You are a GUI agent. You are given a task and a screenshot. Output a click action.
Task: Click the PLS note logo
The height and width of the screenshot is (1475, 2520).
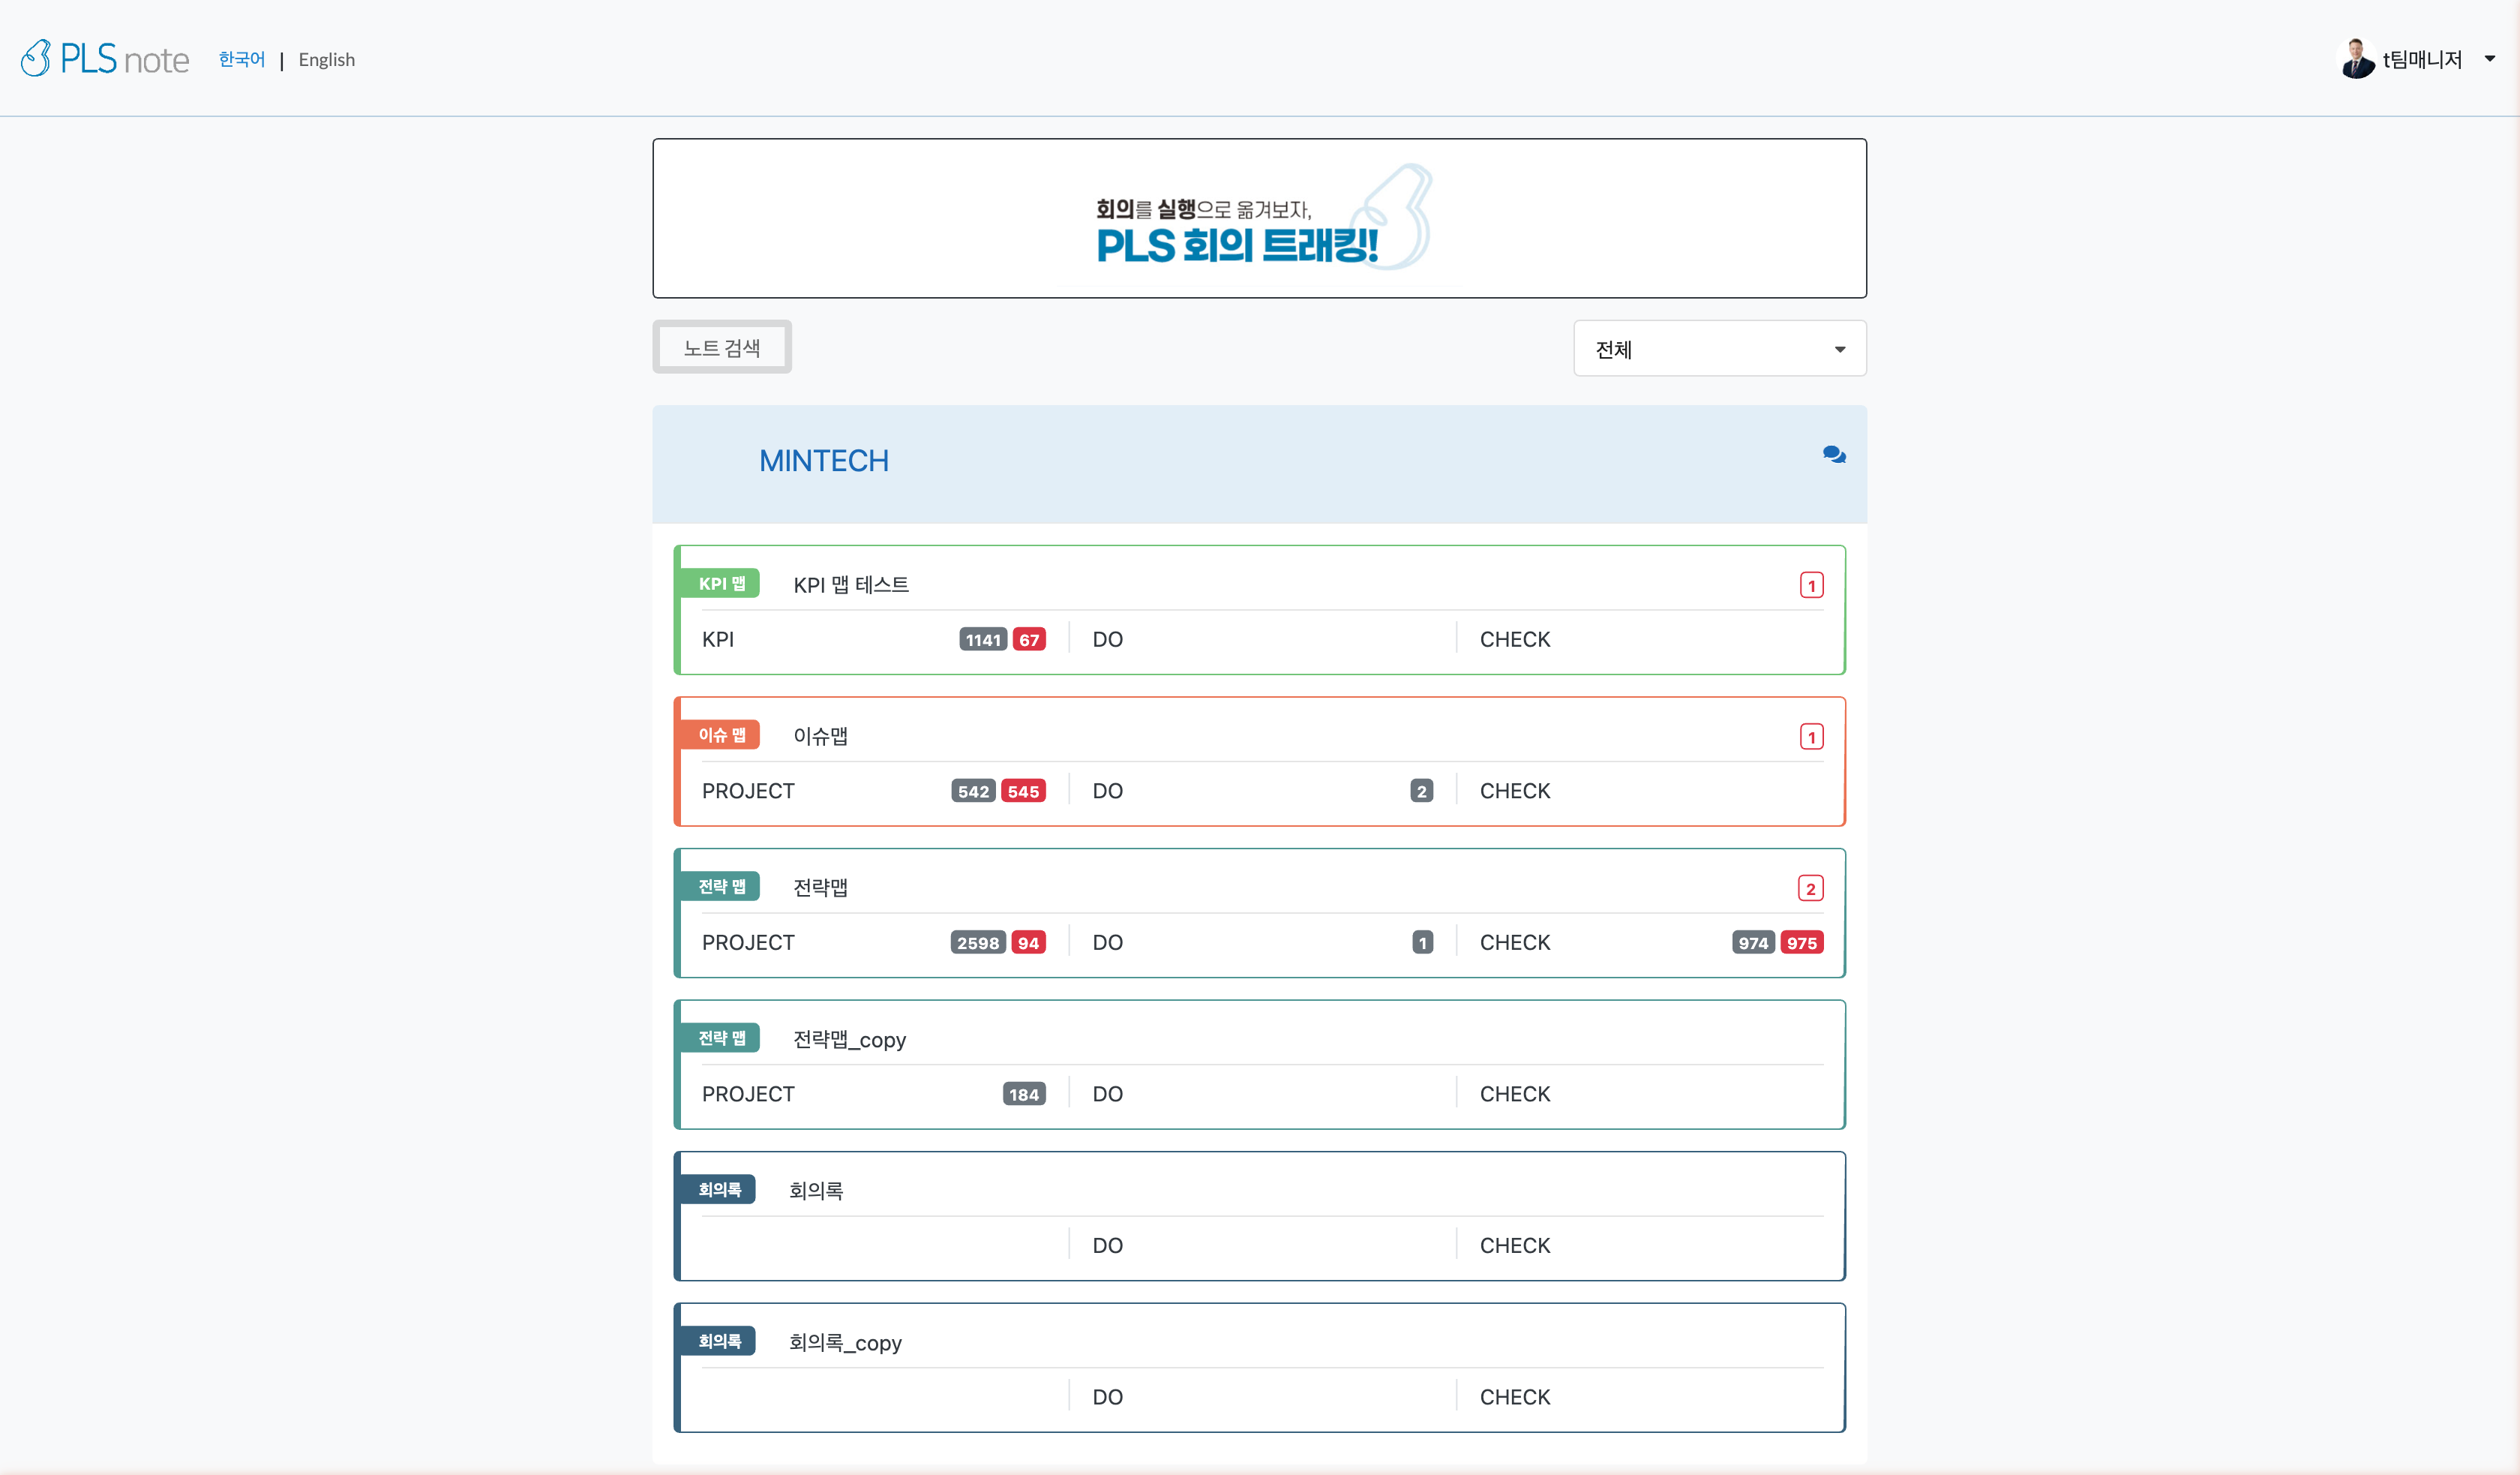pyautogui.click(x=105, y=59)
